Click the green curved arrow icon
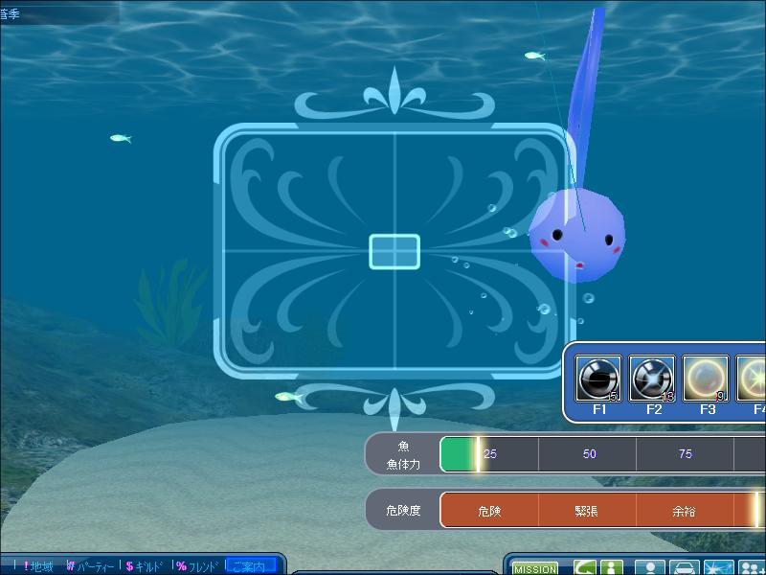The height and width of the screenshot is (575, 766). [585, 567]
